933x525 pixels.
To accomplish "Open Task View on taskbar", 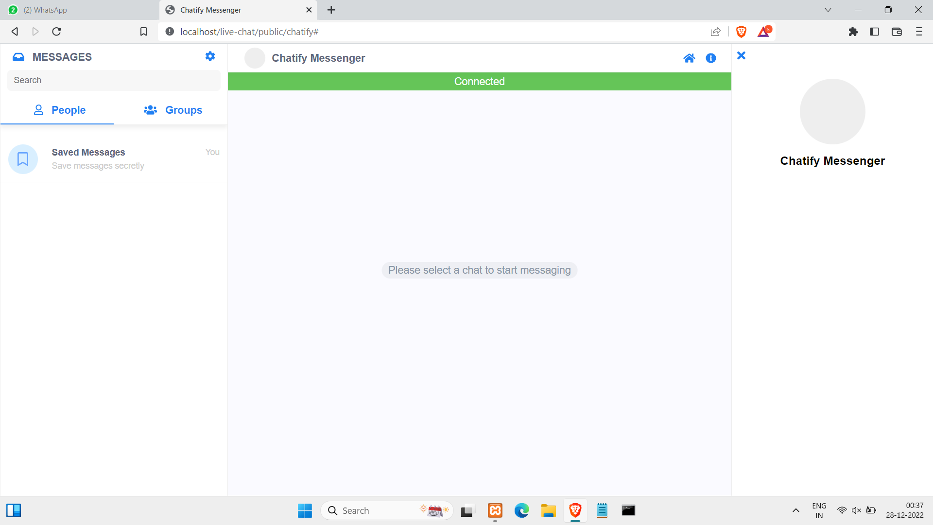I will (467, 510).
